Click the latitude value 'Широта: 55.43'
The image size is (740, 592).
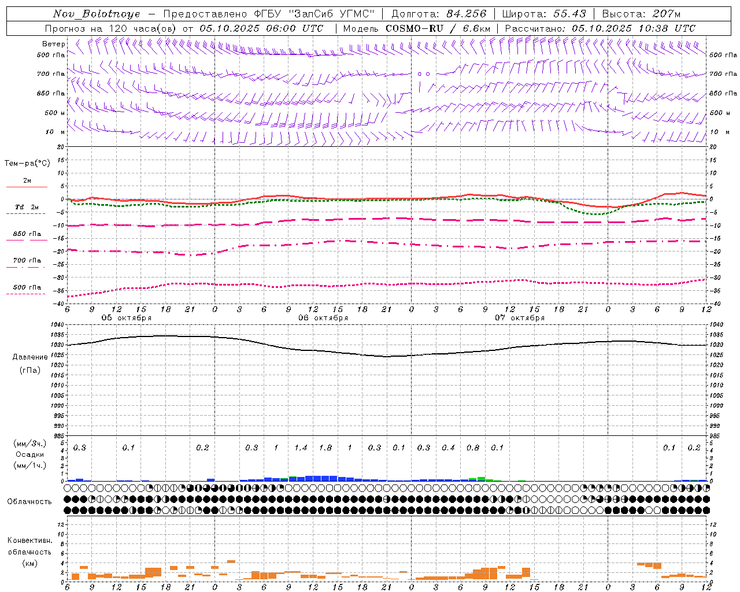(x=544, y=14)
